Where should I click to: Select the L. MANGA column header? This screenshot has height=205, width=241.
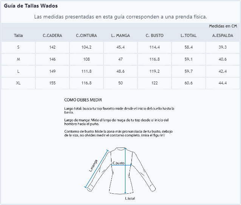point(120,35)
